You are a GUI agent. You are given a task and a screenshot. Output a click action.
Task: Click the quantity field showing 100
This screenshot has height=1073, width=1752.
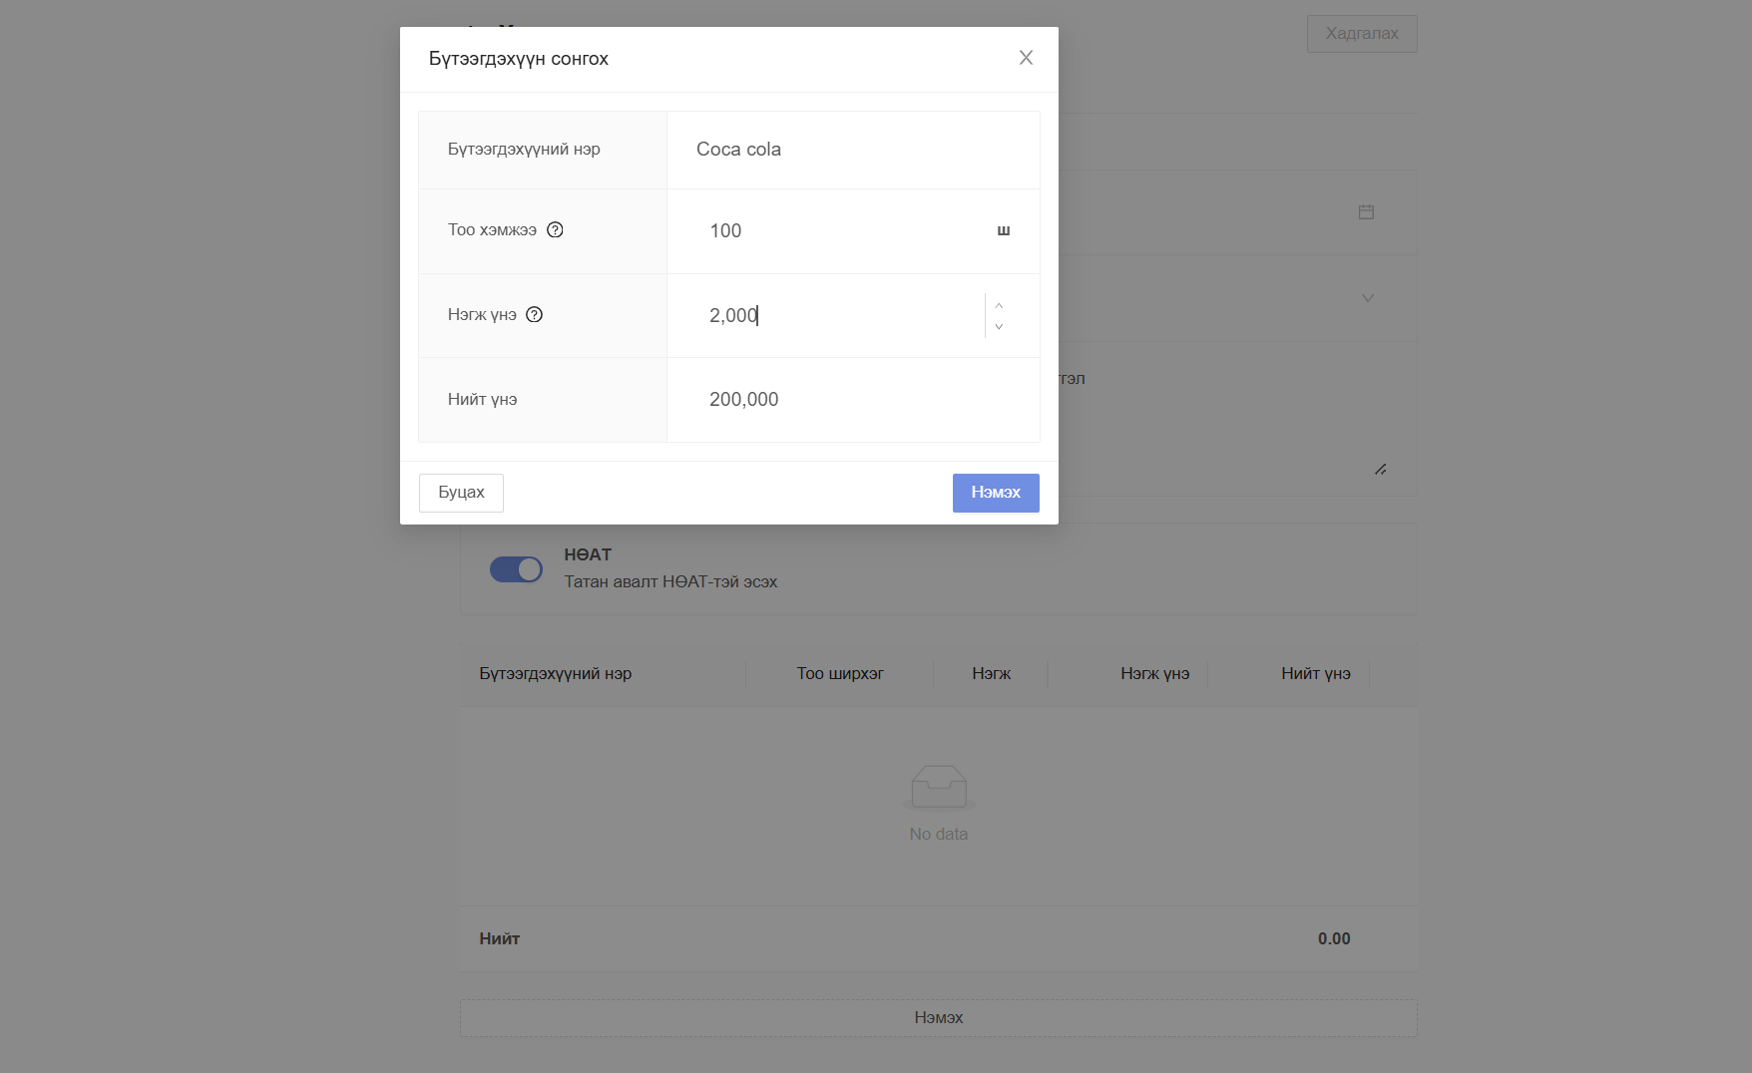point(838,231)
